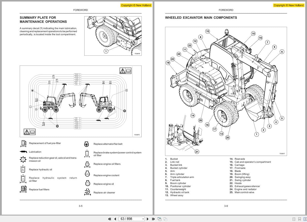Click the 'SUMMARY PLATE FOR MAINTENANCE OPERATIONS' heading
This screenshot has width=307, height=222.
coord(43,19)
